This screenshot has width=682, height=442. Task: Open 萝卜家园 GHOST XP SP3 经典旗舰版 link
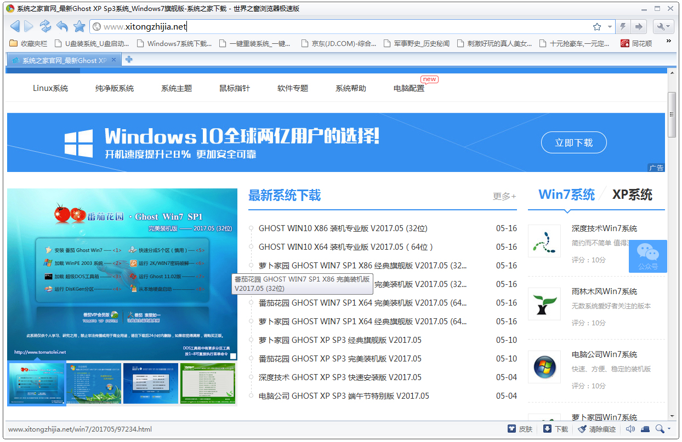[340, 340]
